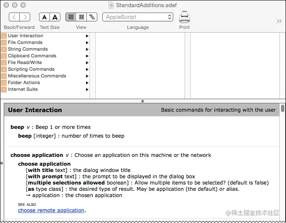Click the suite icon beside User Interaction
Viewport: 286px width, 223px height.
(4, 36)
